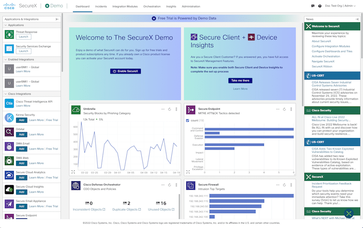Screen dimensions: 363x228
Task: Collapse the Enabled Integrations section
Action: coord(6,60)
